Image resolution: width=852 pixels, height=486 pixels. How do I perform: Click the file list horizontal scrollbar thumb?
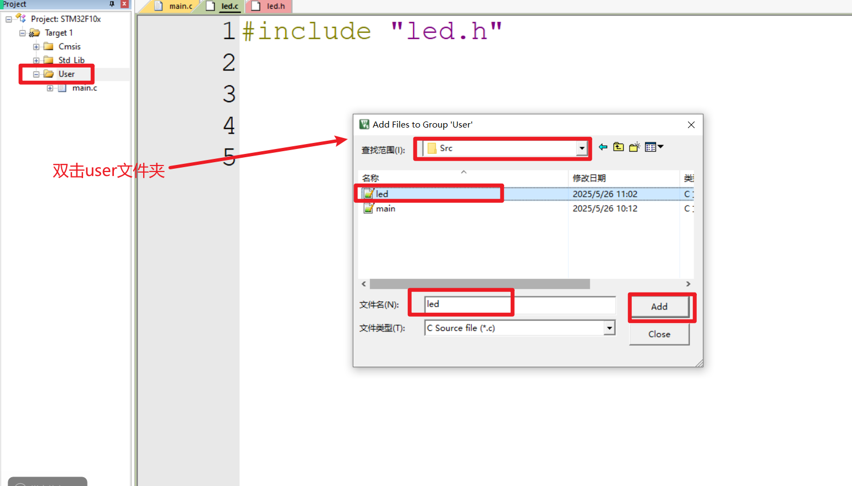click(480, 284)
